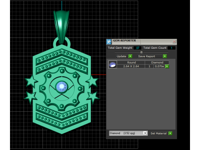Click the green arrow beside 0.07tw
The image size is (200, 150).
click(x=167, y=66)
